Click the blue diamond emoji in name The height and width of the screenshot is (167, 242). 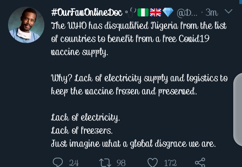[168, 12]
